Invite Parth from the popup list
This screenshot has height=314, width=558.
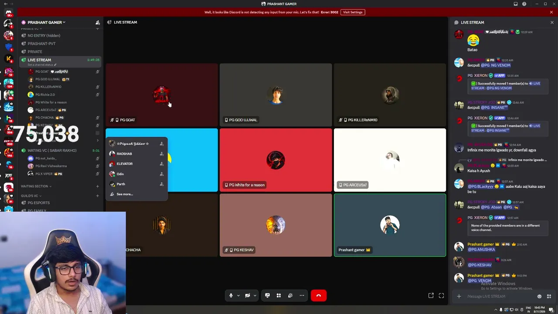point(162,184)
